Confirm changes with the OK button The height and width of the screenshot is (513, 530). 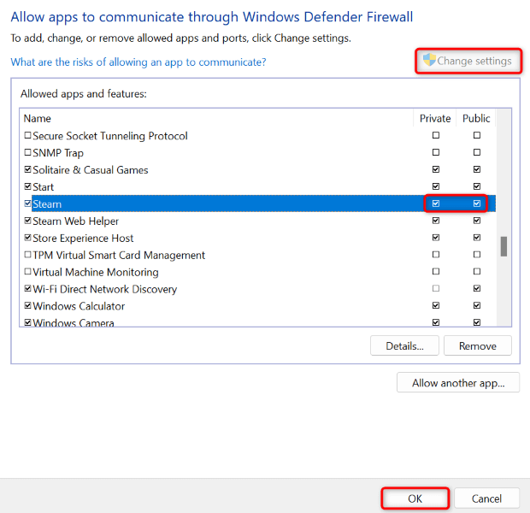coord(415,498)
